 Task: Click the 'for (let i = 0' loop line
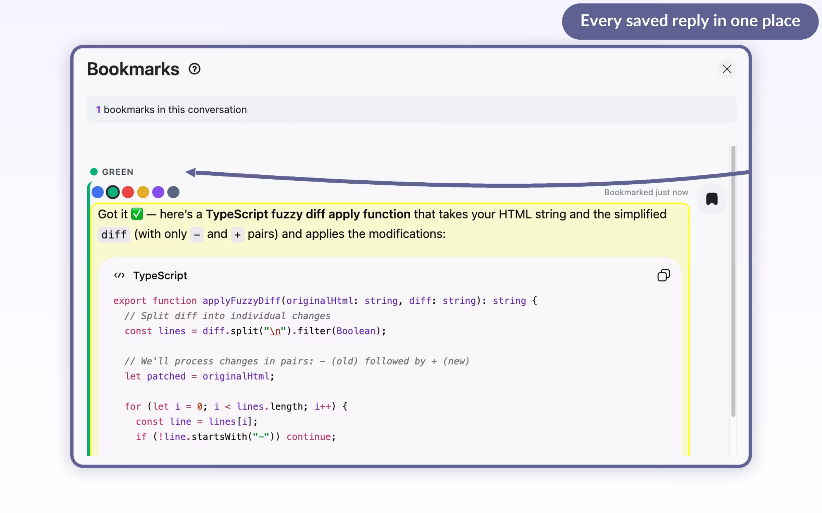(x=236, y=406)
